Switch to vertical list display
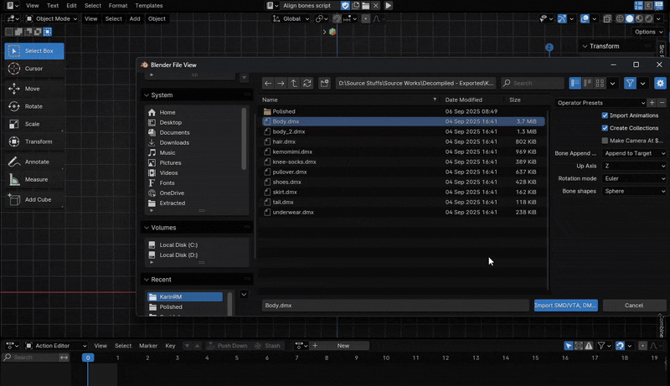 click(575, 83)
